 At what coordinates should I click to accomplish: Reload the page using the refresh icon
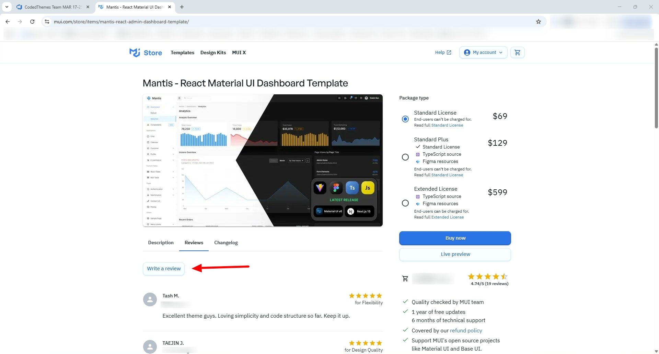coord(32,22)
